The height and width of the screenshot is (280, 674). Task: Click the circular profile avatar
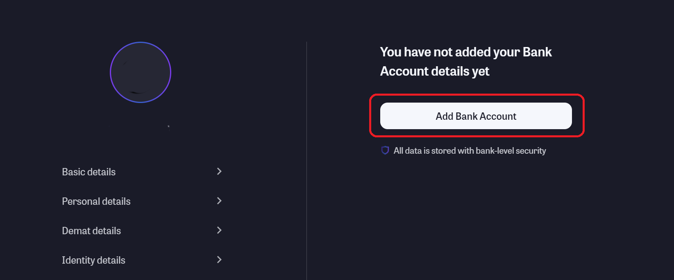(x=141, y=72)
